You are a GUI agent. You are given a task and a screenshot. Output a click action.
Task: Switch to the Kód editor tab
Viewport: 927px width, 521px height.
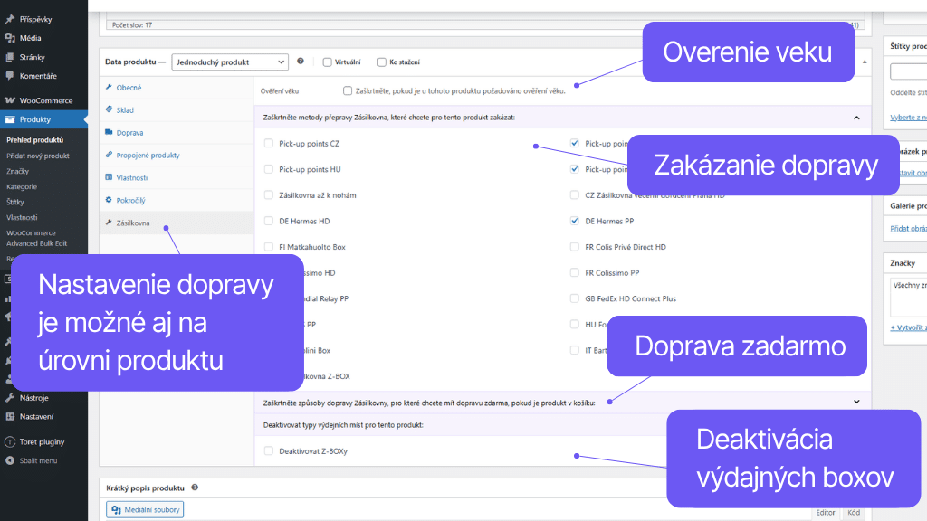click(854, 513)
